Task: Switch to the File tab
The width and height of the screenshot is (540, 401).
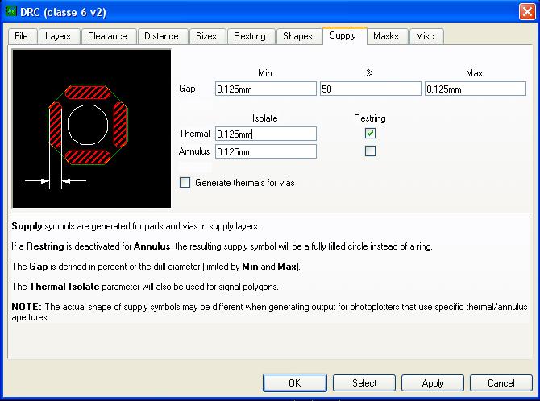Action: [x=23, y=36]
